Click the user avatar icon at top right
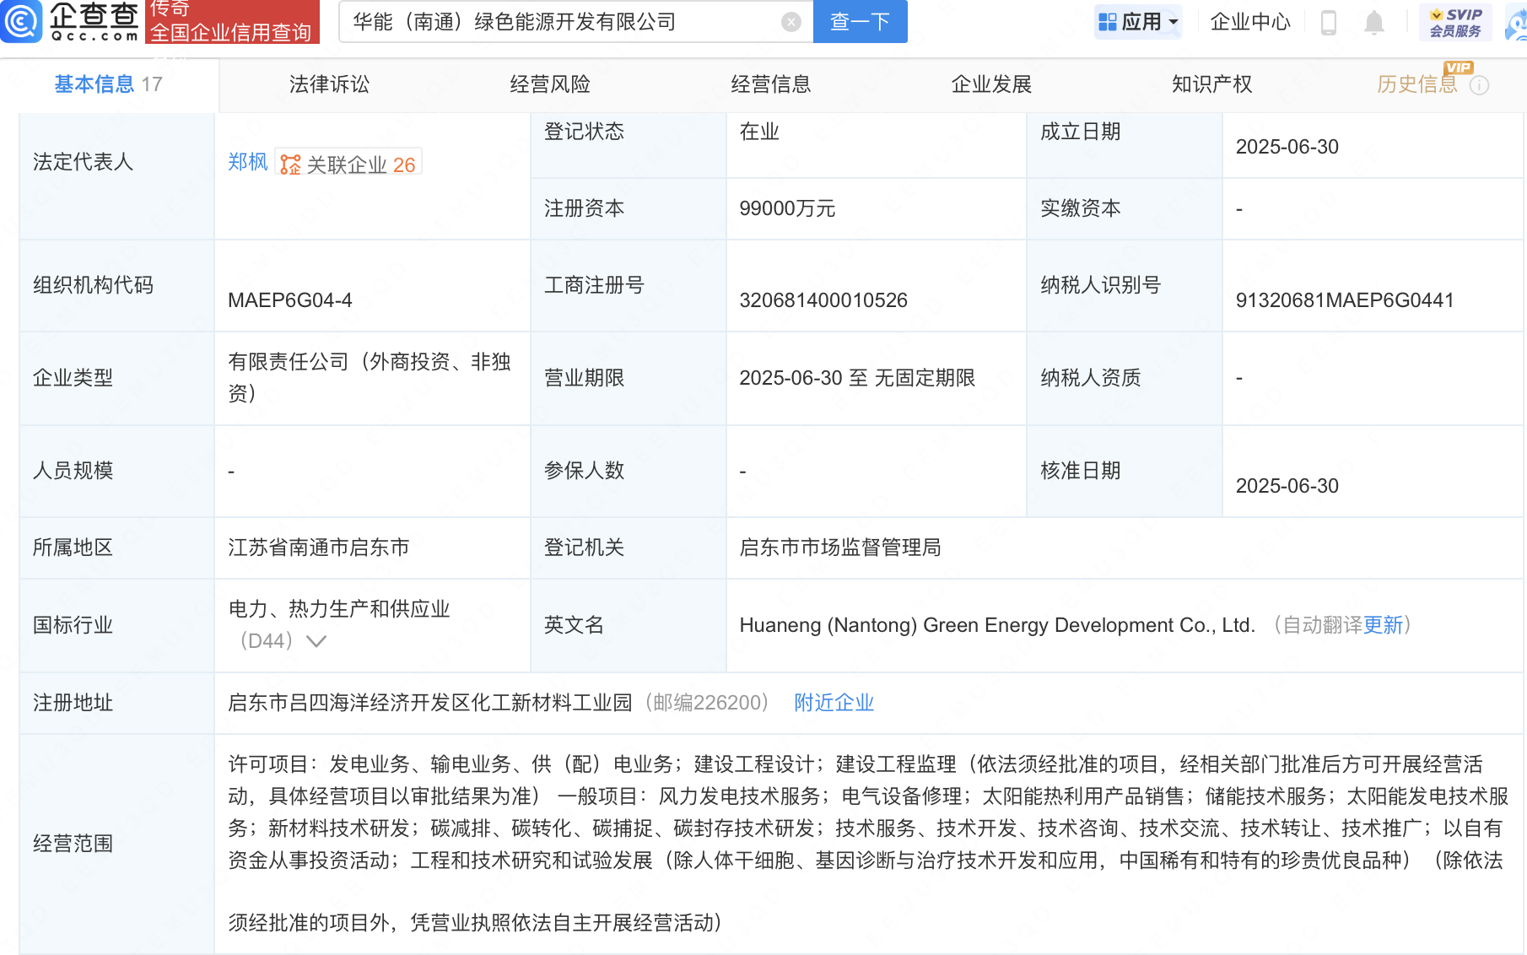This screenshot has width=1527, height=955. [1517, 24]
